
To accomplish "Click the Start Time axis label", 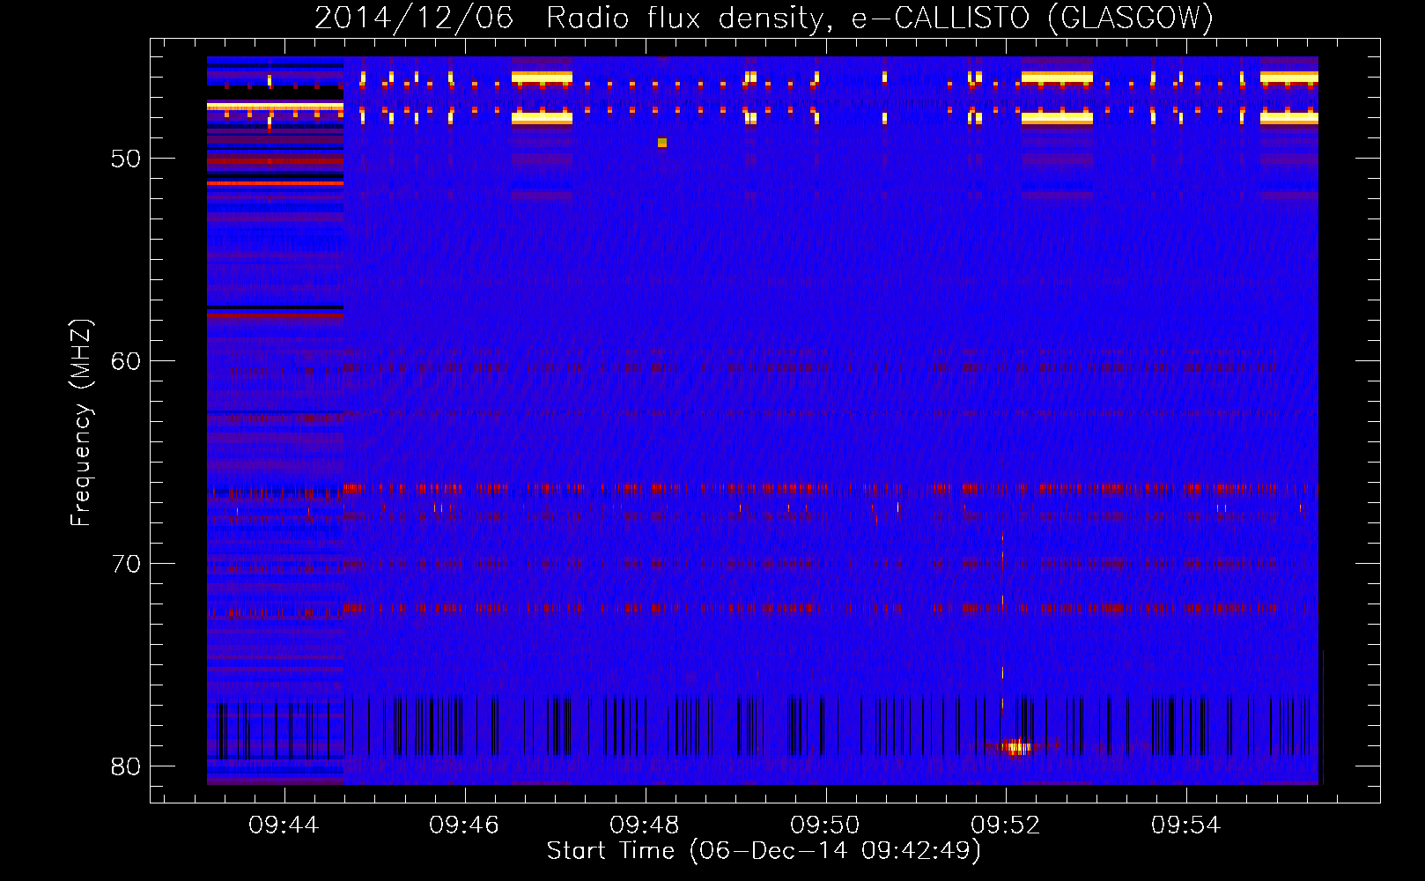I will click(x=764, y=851).
